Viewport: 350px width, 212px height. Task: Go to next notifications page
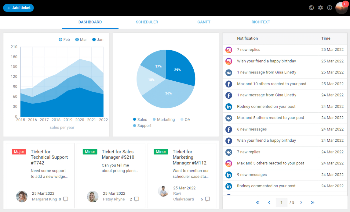301,203
